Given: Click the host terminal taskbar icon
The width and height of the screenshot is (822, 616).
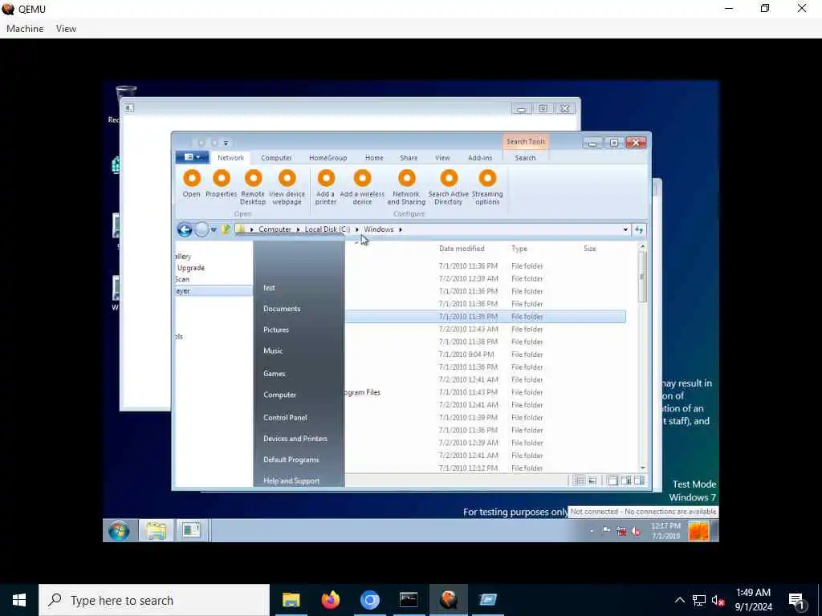Looking at the screenshot, I should point(409,600).
